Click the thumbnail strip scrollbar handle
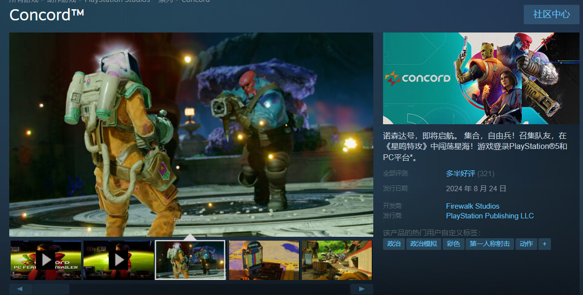 point(51,289)
